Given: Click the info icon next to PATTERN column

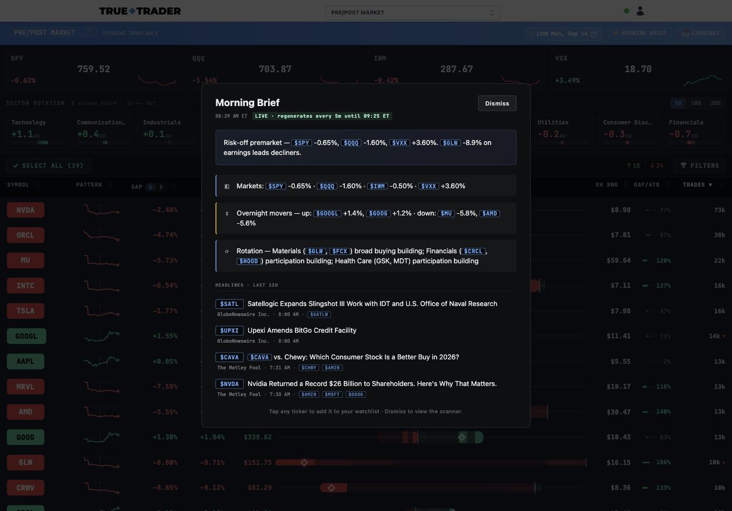Looking at the screenshot, I should click(110, 185).
